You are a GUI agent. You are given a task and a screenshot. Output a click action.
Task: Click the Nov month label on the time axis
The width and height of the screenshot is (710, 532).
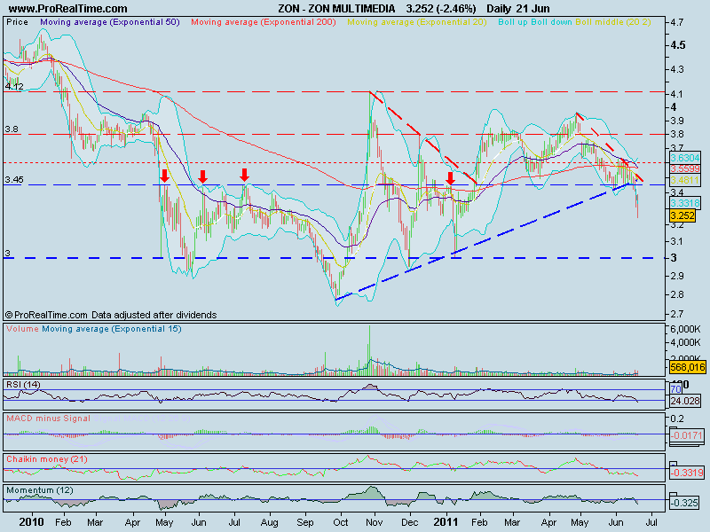tap(375, 522)
